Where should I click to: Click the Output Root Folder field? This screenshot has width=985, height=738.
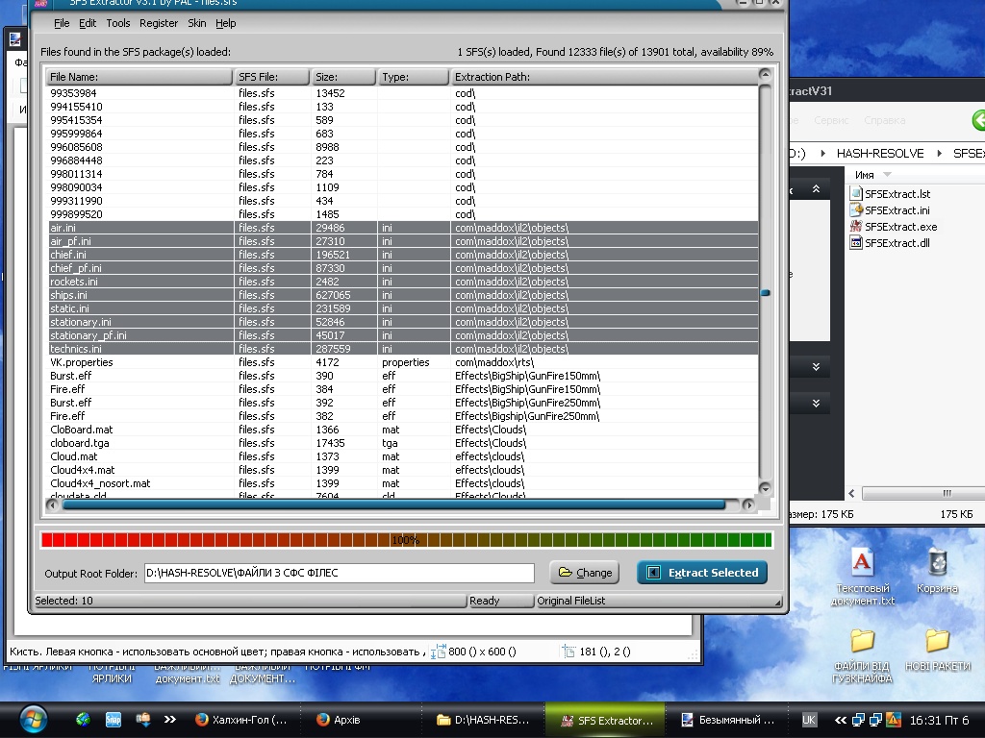340,573
